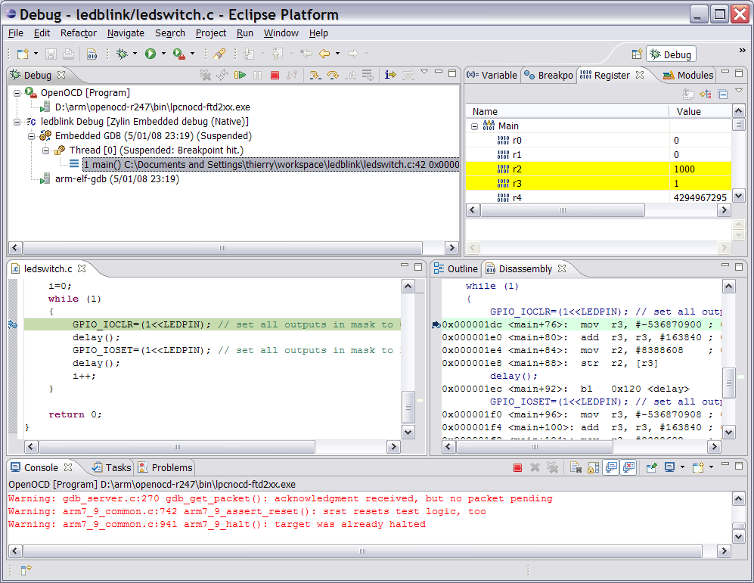Switch to the Modules tab

[687, 76]
